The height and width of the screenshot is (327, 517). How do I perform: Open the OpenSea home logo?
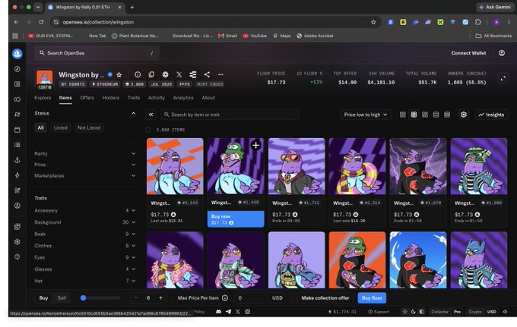point(17,53)
